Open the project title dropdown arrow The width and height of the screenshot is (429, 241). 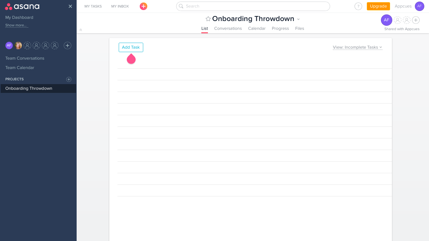pos(298,19)
